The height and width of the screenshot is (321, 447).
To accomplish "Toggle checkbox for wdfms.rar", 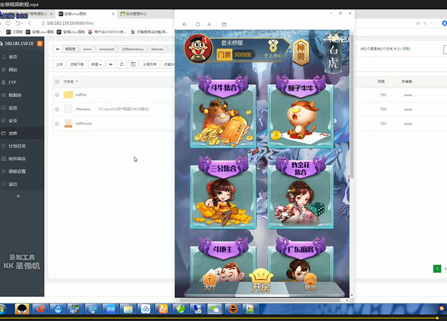I will (57, 124).
